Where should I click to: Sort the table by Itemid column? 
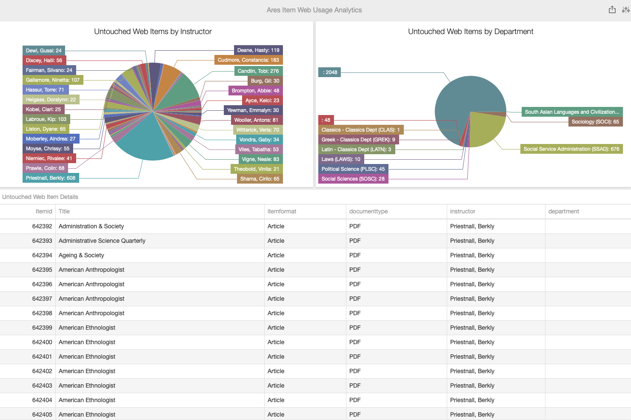pos(44,211)
